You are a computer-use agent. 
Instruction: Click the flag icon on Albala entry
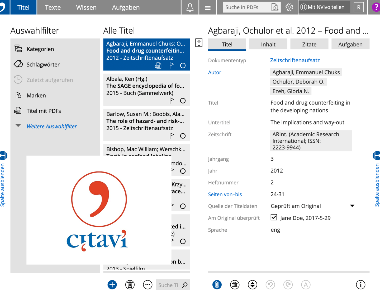click(x=172, y=100)
